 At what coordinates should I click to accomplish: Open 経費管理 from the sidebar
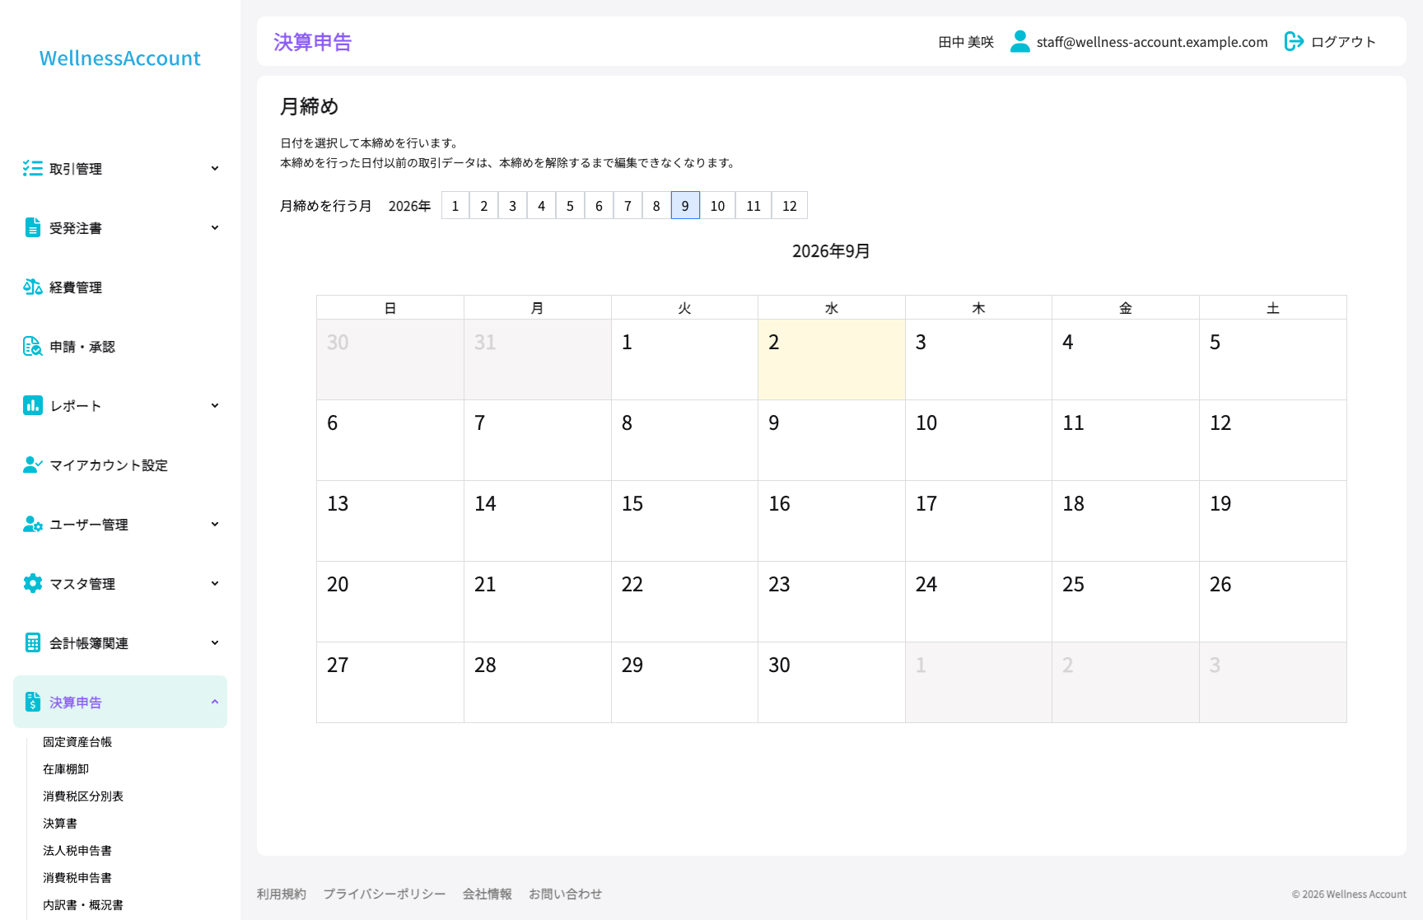tap(120, 287)
